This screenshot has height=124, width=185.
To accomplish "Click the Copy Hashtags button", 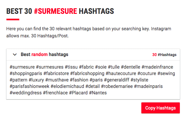I will coord(161,108).
